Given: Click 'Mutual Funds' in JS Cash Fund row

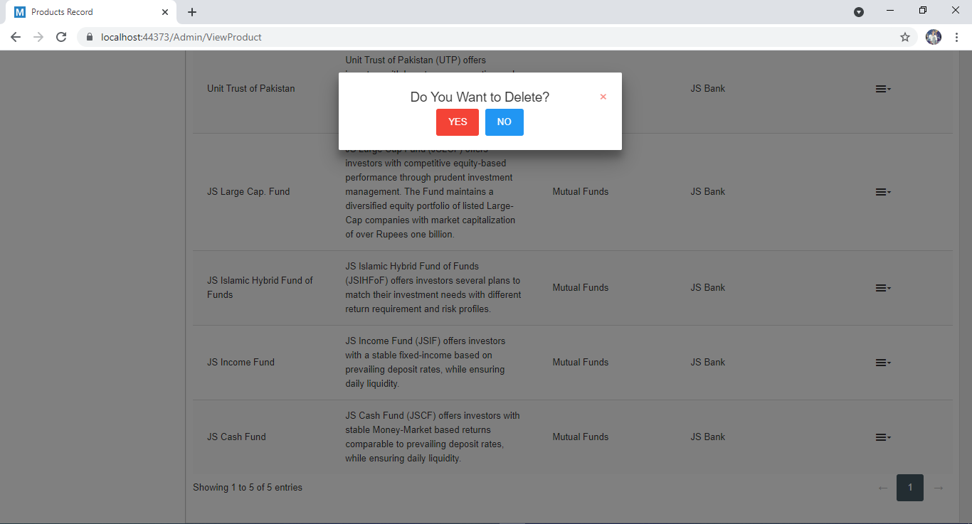Looking at the screenshot, I should [x=581, y=437].
